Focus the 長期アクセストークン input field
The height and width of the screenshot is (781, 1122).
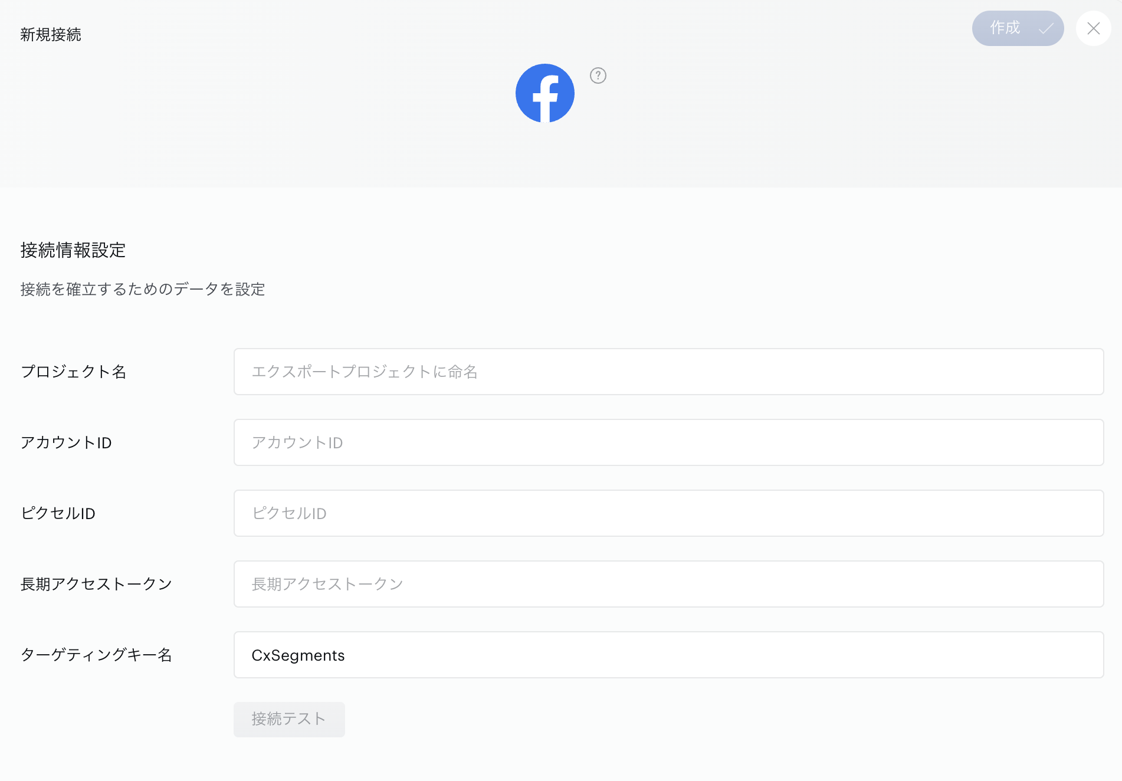(x=668, y=584)
